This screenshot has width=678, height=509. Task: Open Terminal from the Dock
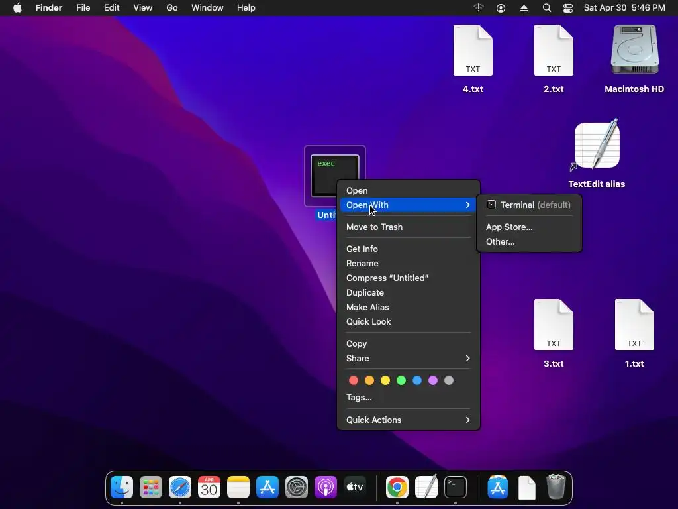point(456,487)
